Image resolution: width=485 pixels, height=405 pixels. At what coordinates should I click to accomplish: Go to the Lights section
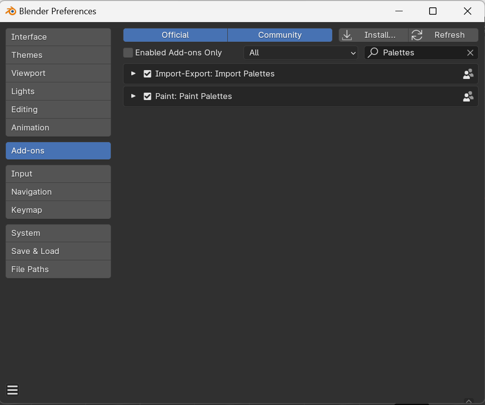(58, 91)
